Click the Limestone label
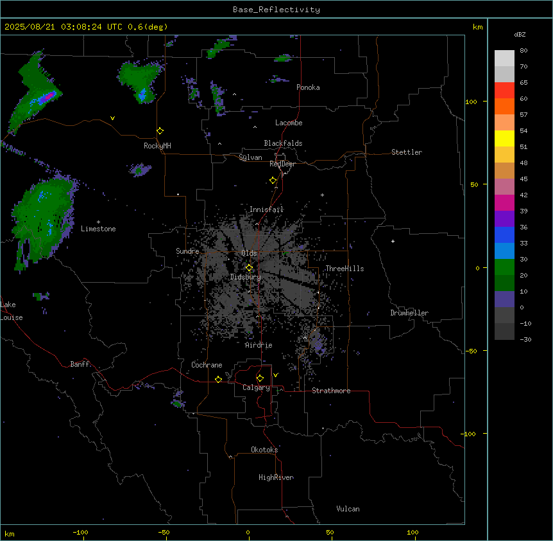 [x=98, y=229]
